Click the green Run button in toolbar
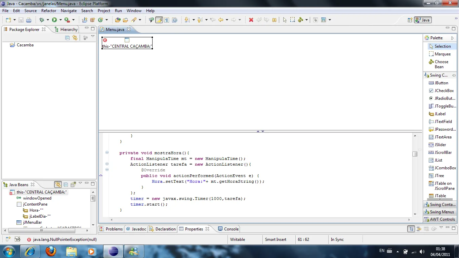The height and width of the screenshot is (258, 459). coord(54,20)
